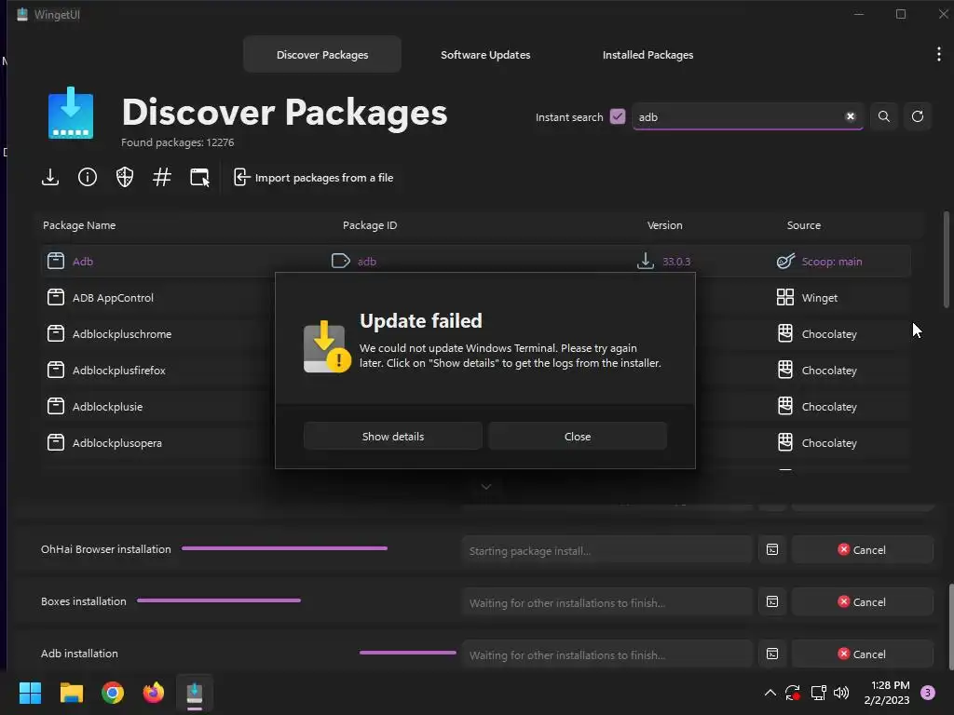Open the OhHai Browser installation log icon

[x=772, y=549]
